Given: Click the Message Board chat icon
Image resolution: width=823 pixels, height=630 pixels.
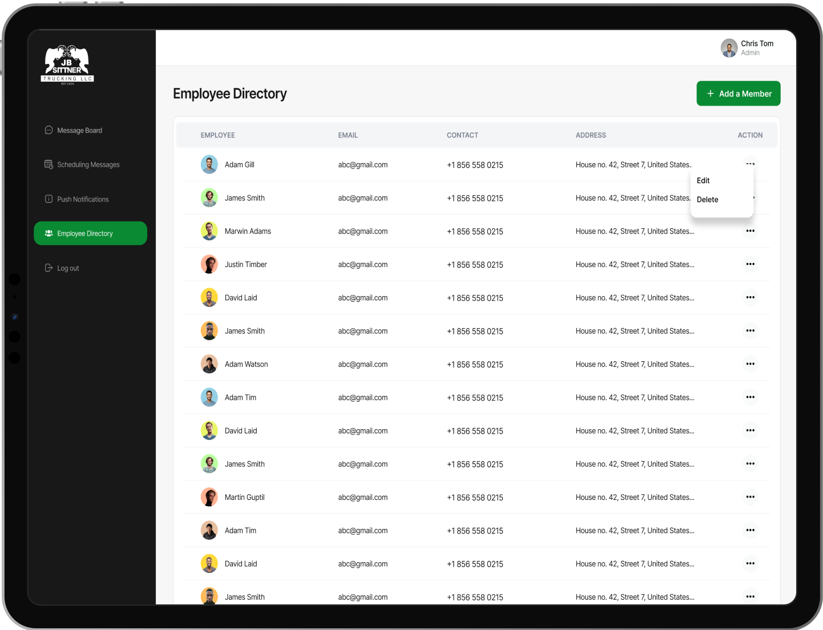Looking at the screenshot, I should [49, 130].
